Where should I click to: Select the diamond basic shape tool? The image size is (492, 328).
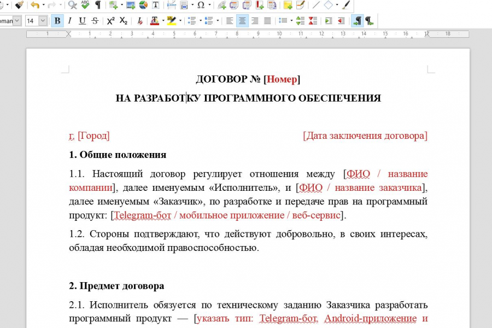328,5
